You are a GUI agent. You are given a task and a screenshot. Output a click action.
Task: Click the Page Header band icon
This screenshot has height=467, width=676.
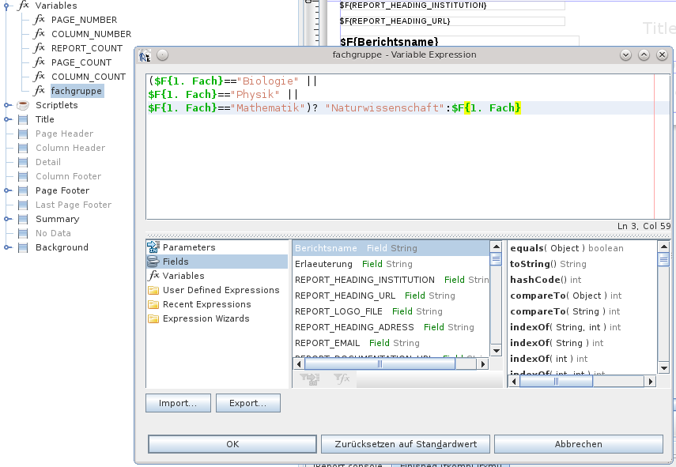(x=23, y=134)
